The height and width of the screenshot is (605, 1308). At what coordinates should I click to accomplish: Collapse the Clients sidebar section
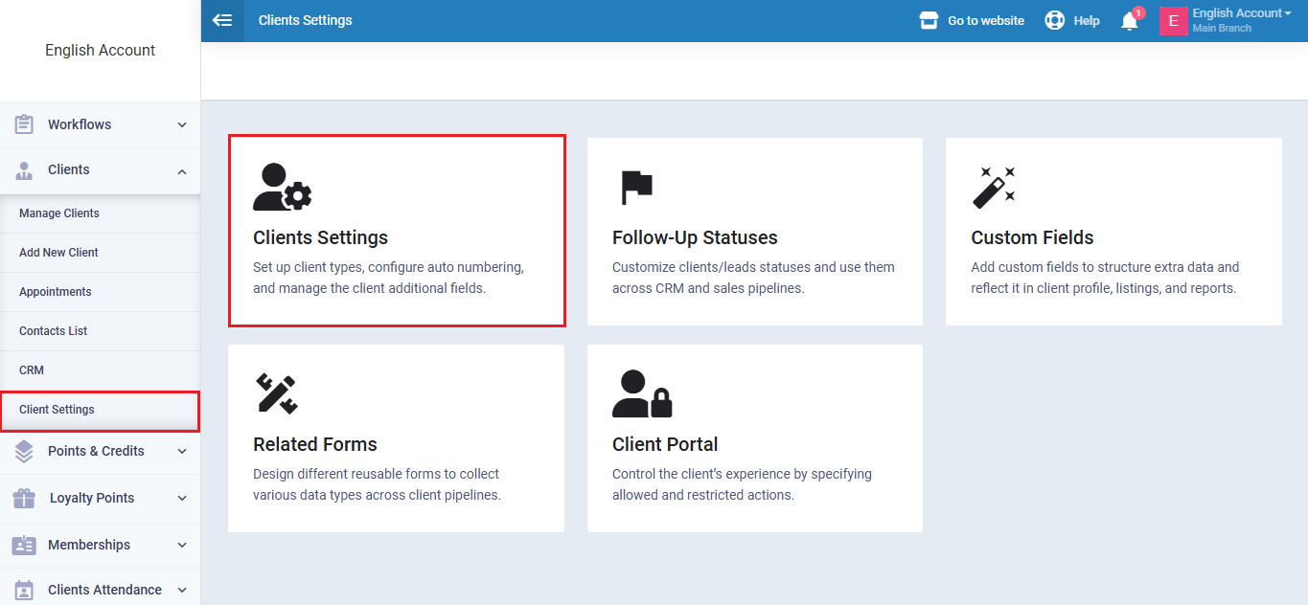click(x=182, y=170)
